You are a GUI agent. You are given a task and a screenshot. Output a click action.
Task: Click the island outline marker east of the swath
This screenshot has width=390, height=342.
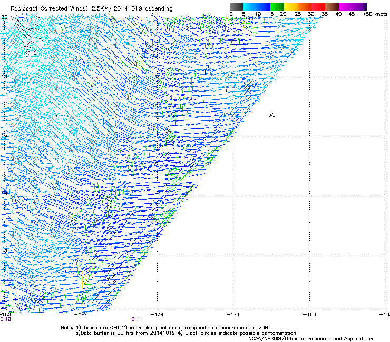272,115
